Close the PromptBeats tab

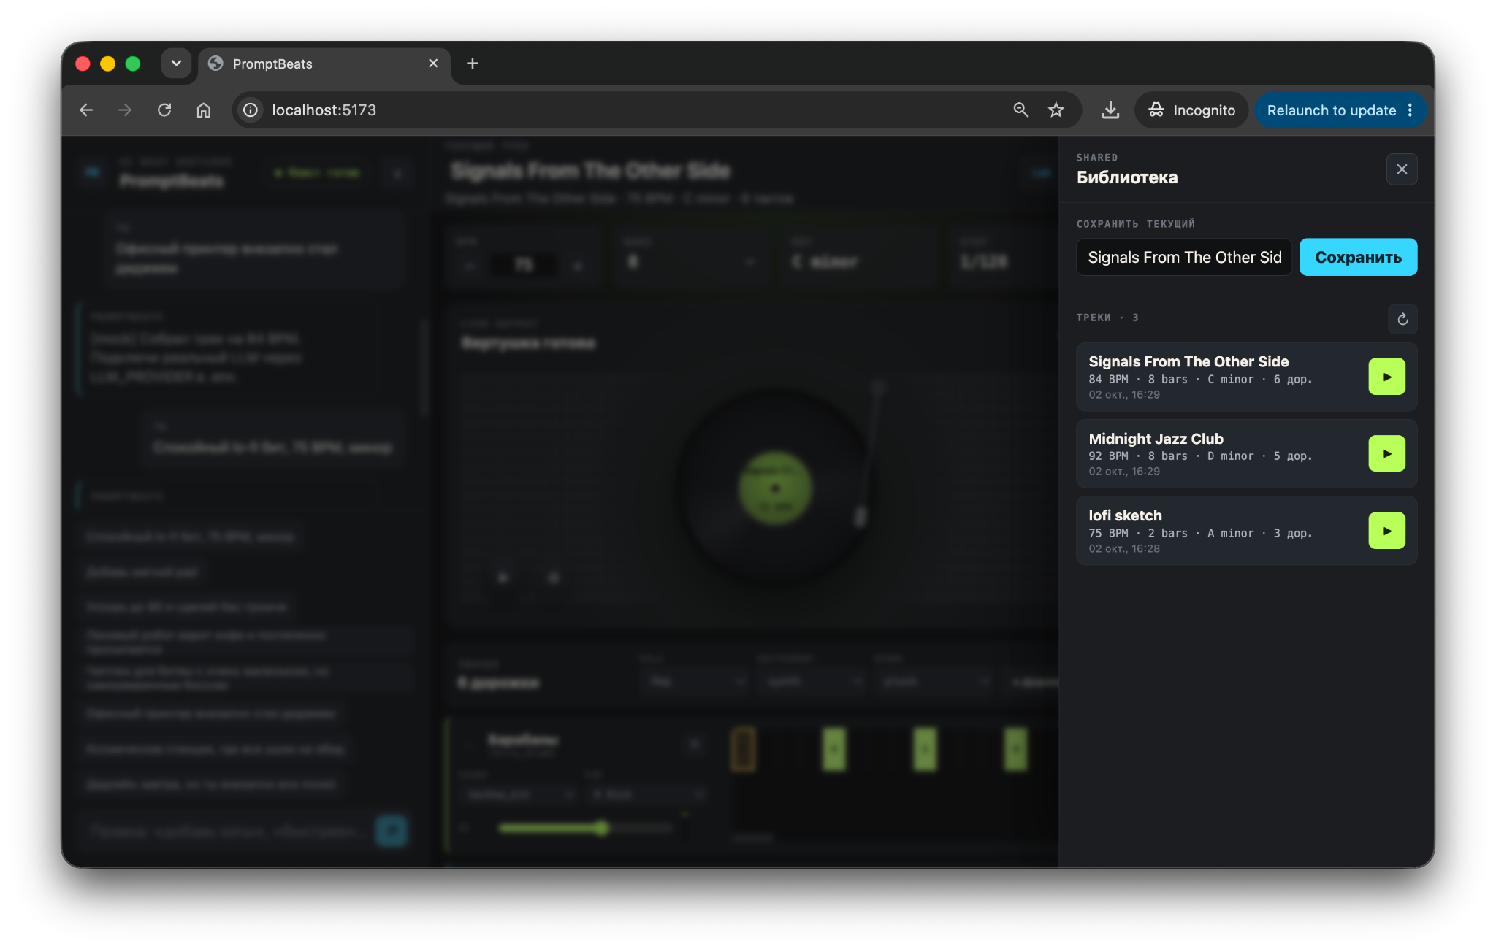coord(433,64)
